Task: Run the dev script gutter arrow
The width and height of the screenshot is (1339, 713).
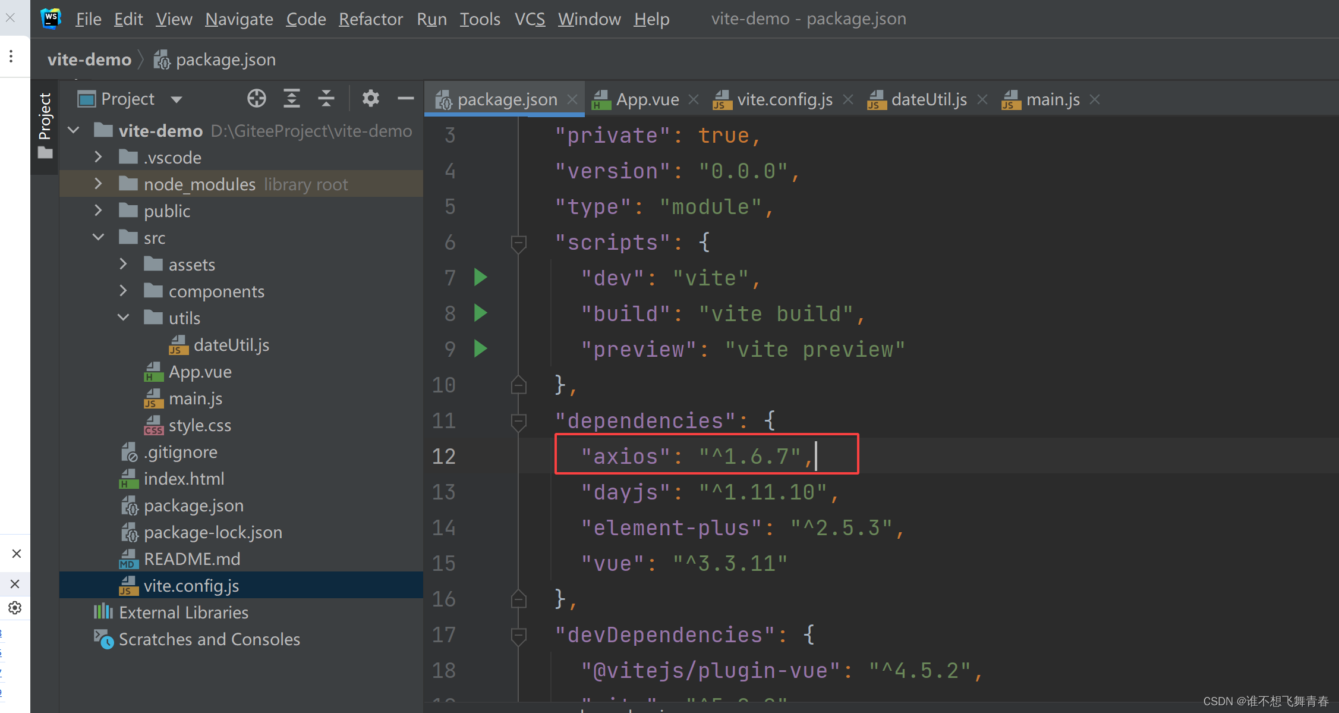Action: [x=481, y=277]
